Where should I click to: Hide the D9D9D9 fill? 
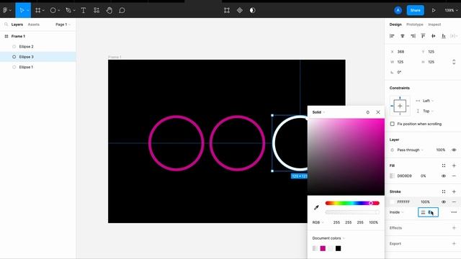pyautogui.click(x=444, y=176)
